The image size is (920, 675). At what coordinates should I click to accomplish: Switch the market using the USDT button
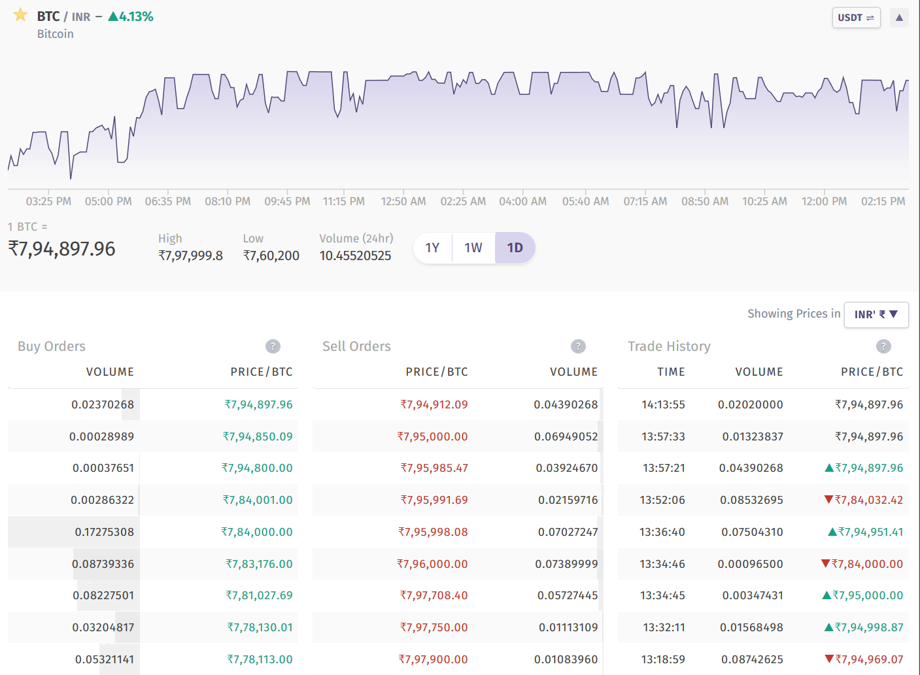tap(856, 18)
